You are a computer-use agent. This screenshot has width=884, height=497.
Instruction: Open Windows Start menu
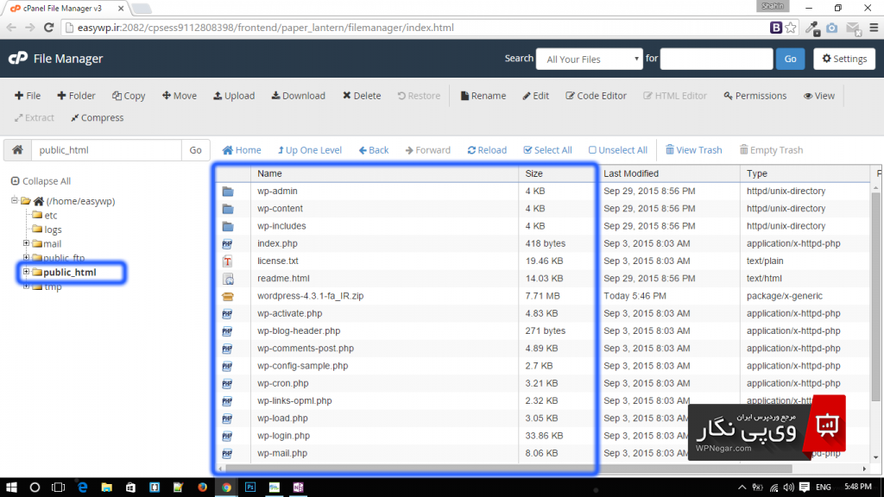tap(11, 487)
